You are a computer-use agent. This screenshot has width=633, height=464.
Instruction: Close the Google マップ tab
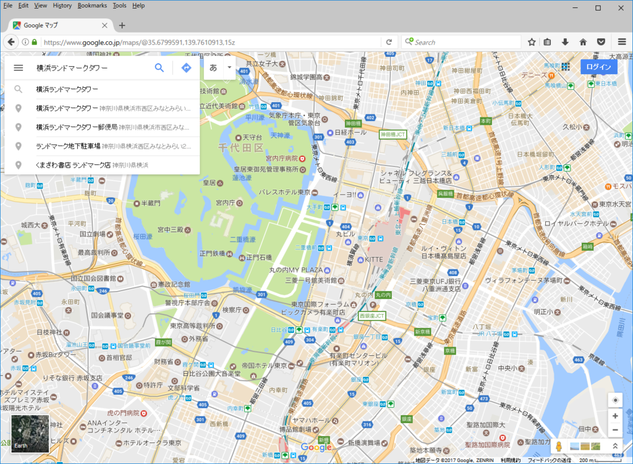(x=104, y=25)
